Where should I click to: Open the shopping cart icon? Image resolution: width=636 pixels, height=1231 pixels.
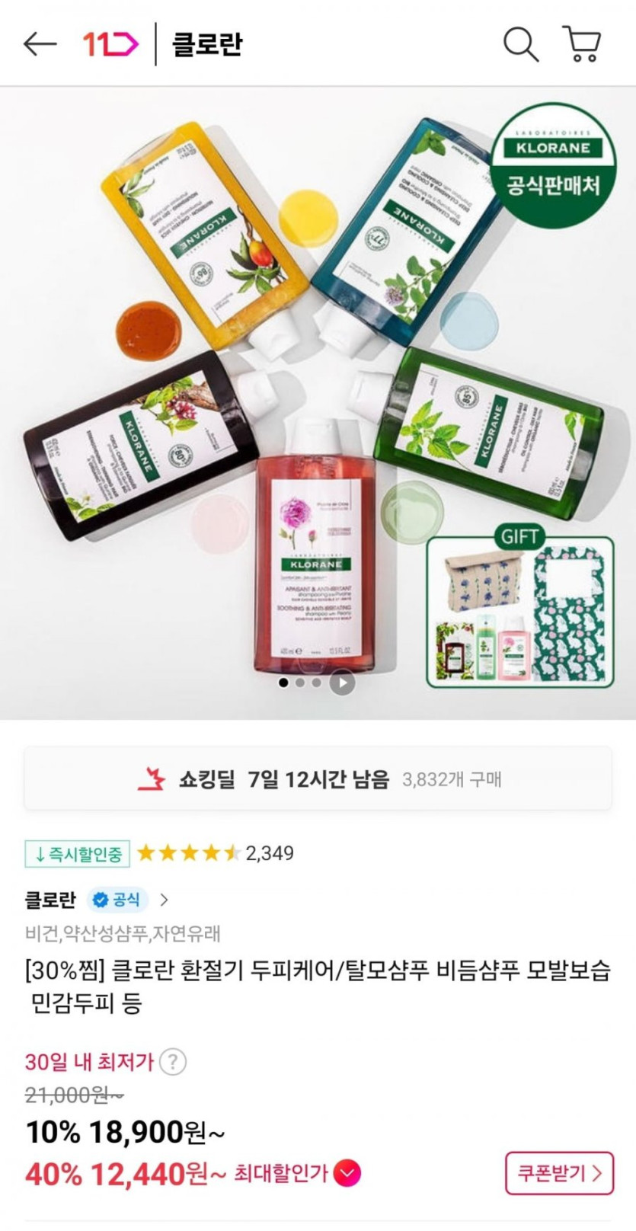click(582, 44)
